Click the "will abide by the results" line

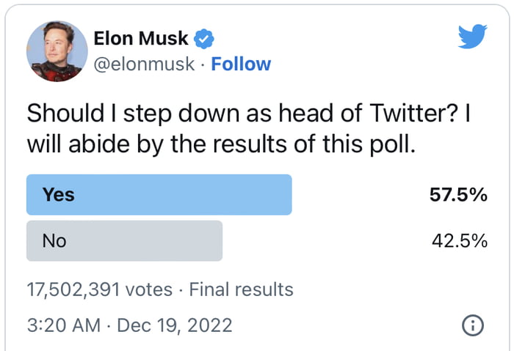221,144
